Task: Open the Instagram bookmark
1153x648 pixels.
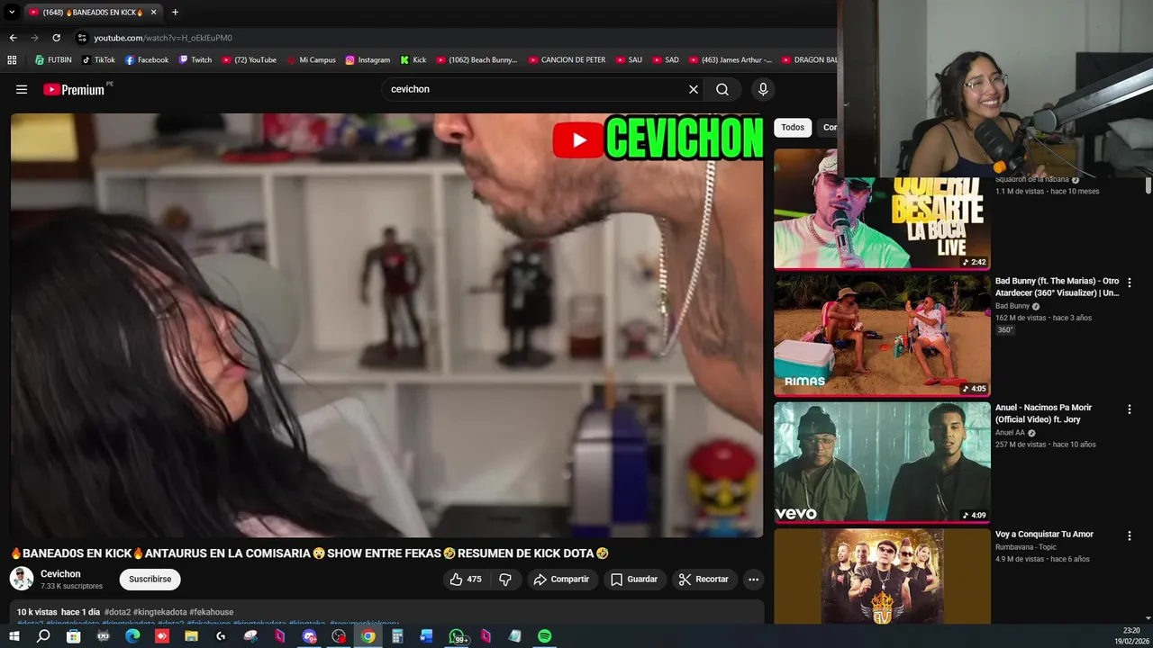Action: pos(368,60)
